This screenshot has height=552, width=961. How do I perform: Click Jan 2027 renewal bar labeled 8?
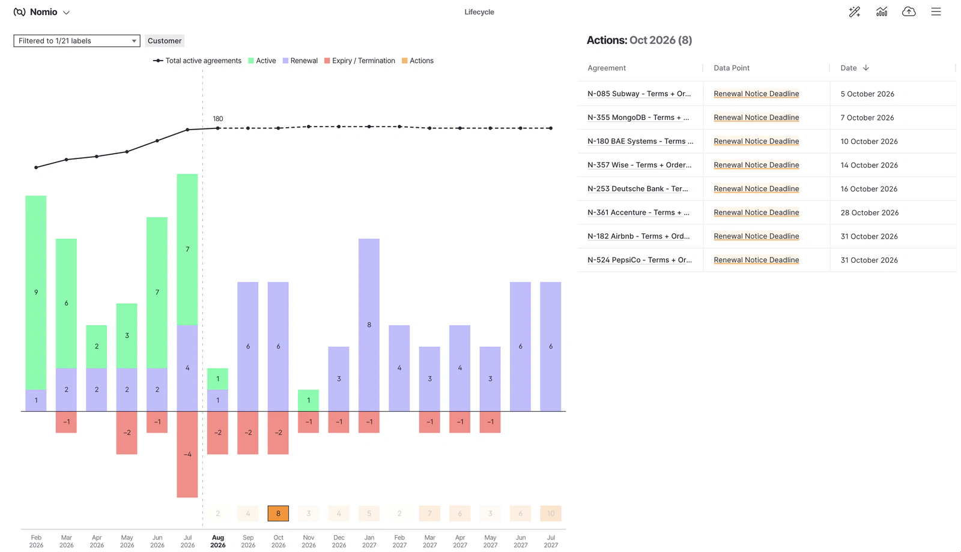pos(369,325)
